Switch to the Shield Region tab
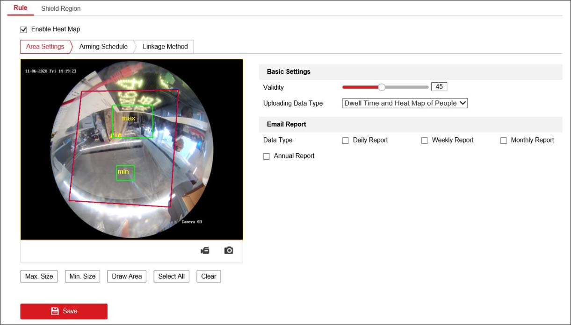The width and height of the screenshot is (571, 325). click(x=61, y=8)
